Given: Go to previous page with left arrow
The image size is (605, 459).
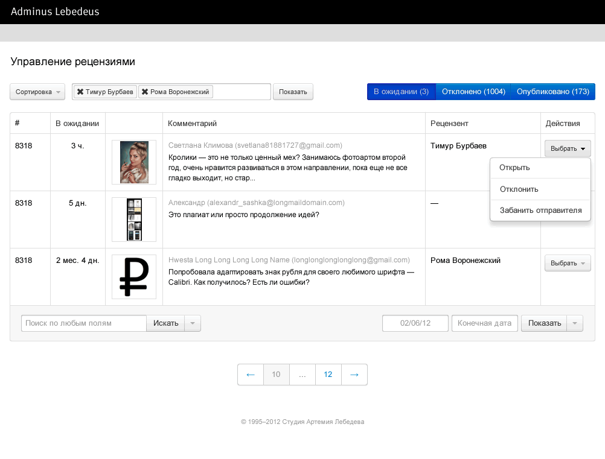Looking at the screenshot, I should pyautogui.click(x=251, y=375).
